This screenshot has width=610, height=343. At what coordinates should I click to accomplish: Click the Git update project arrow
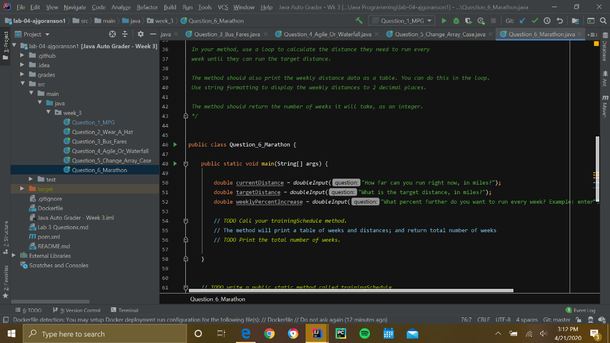(x=523, y=21)
